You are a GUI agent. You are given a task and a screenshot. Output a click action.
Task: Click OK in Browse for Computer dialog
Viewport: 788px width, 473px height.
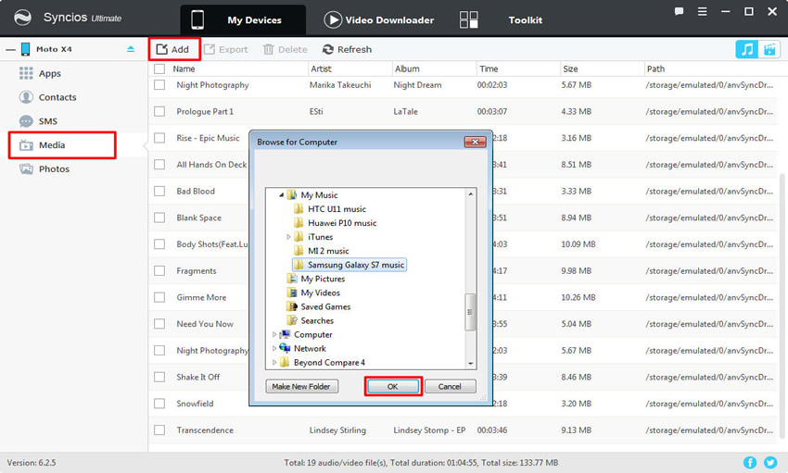pyautogui.click(x=392, y=386)
